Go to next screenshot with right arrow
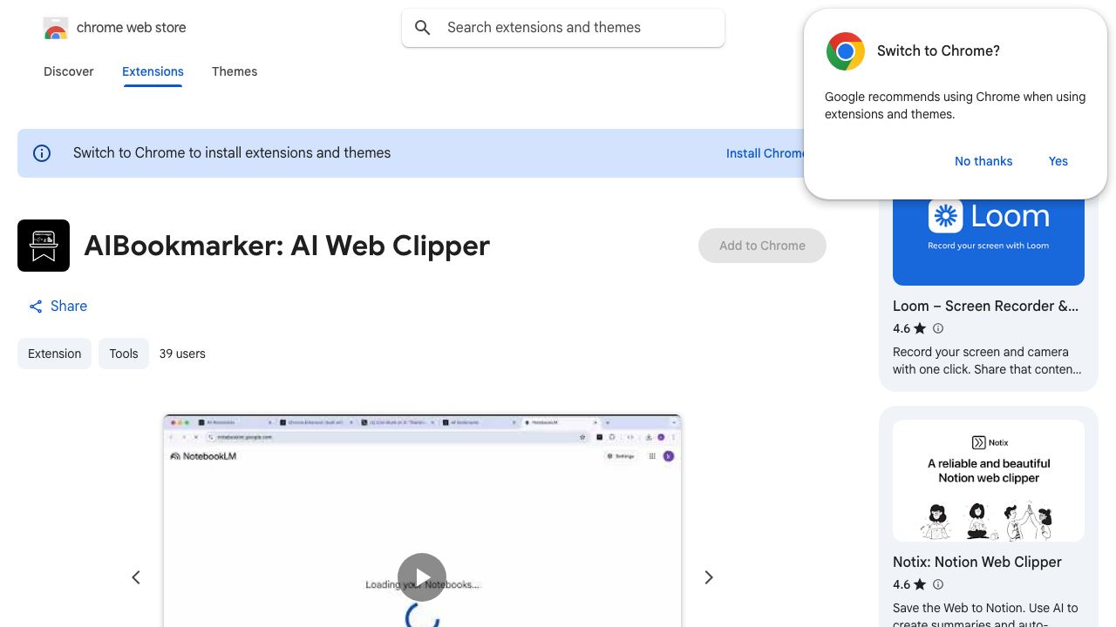Viewport: 1116px width, 627px height. [709, 577]
